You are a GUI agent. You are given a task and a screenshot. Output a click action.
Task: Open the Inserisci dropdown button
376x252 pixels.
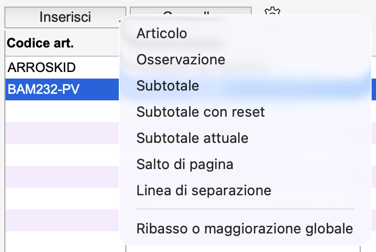pyautogui.click(x=65, y=17)
